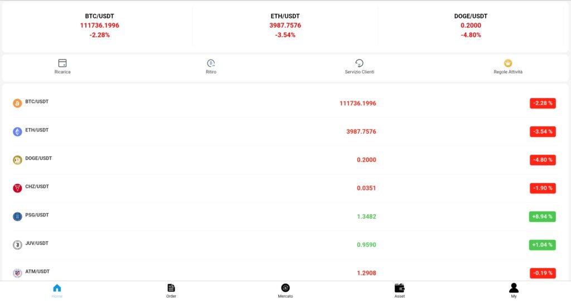The height and width of the screenshot is (301, 571).
Task: Switch to the Order tab
Action: [x=171, y=291]
